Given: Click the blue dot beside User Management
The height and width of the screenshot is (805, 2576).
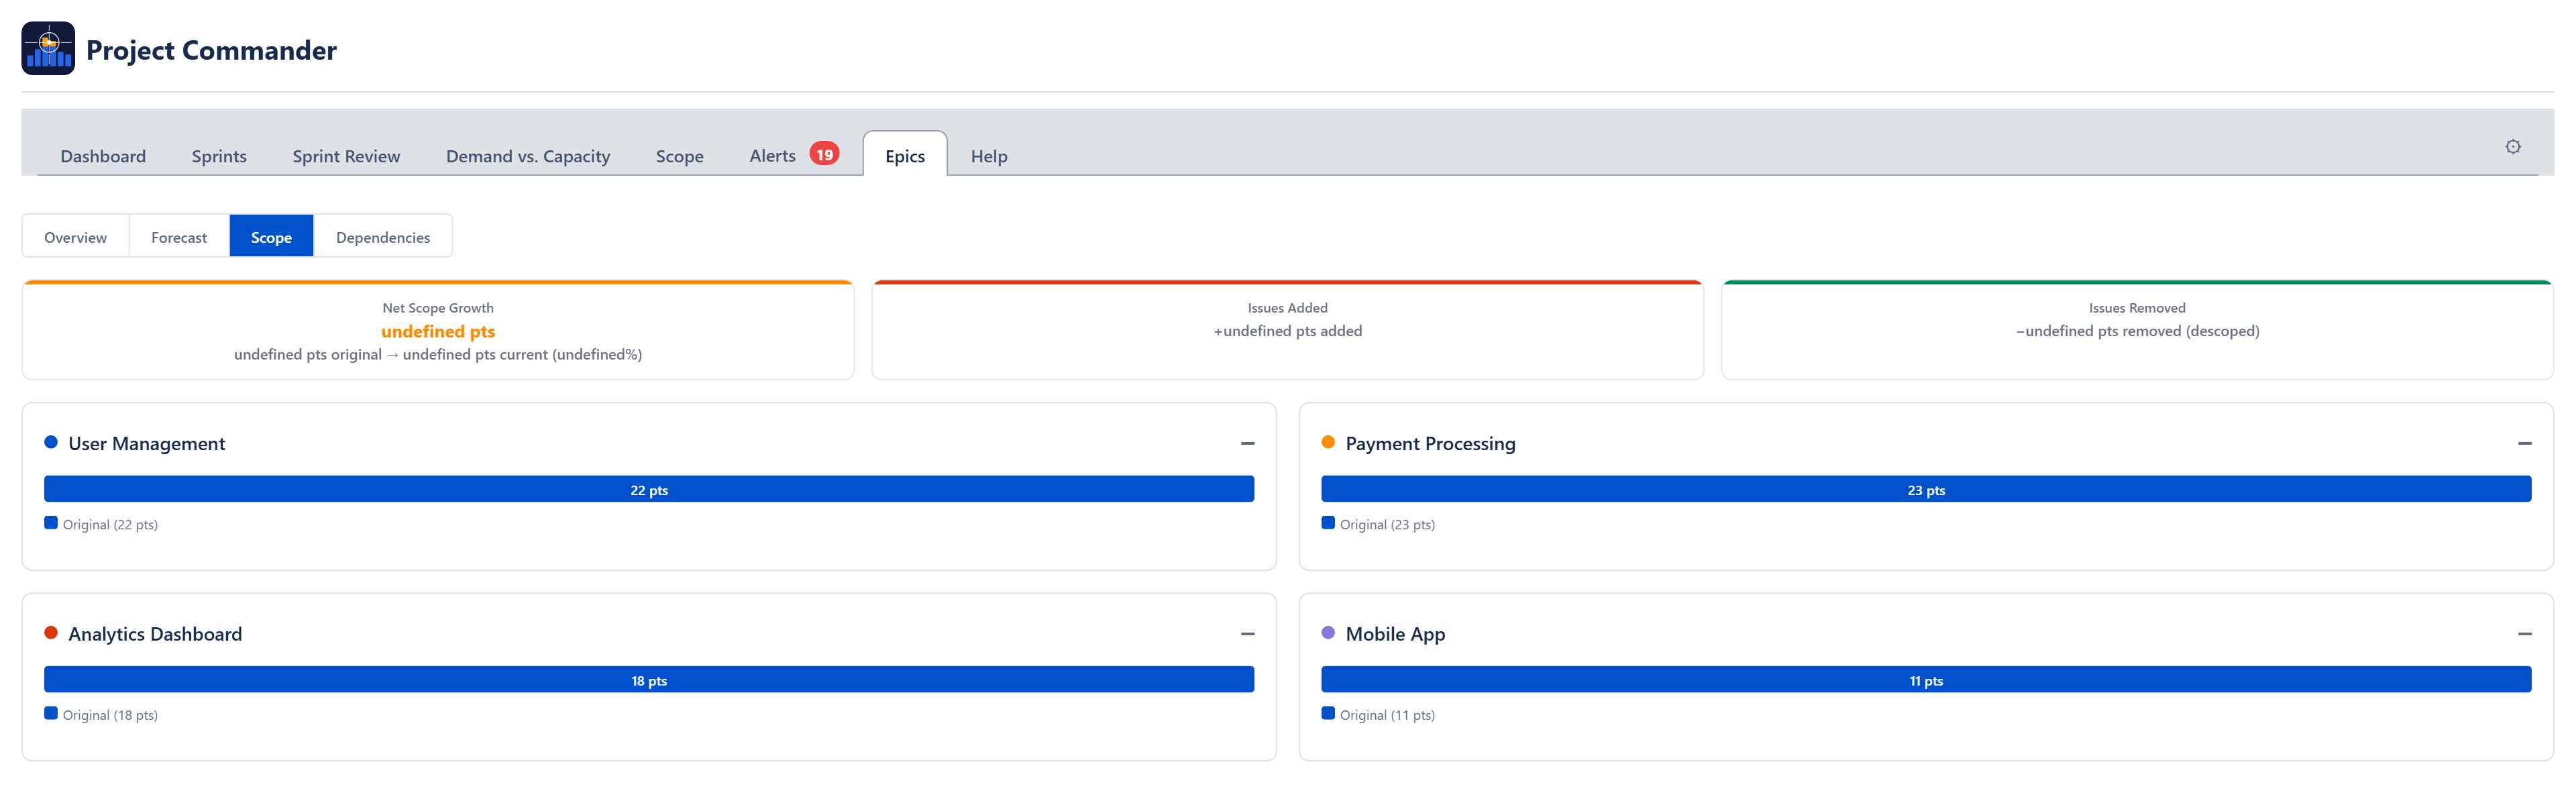Looking at the screenshot, I should click(x=51, y=442).
